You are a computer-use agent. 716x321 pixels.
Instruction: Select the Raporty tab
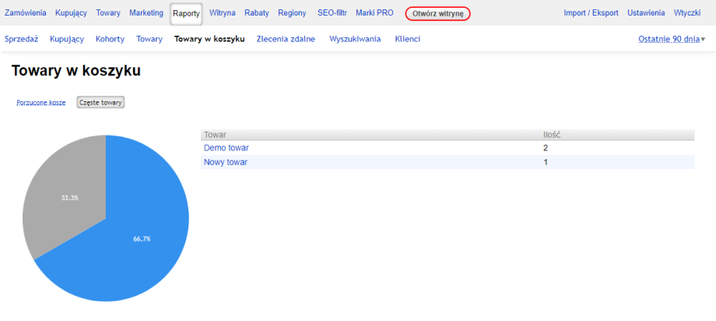[x=186, y=14]
